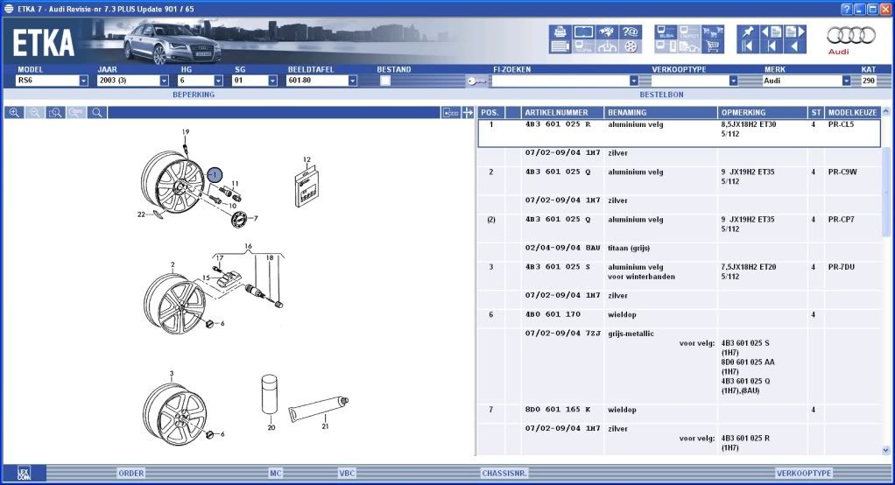Screen dimensions: 895x485
Task: Open the MODEL dropdown showing RS6
Action: (83, 81)
